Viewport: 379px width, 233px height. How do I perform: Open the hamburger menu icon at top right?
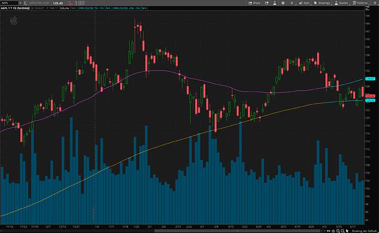(x=375, y=2)
